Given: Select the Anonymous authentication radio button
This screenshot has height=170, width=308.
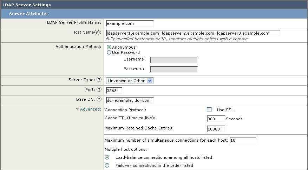Looking at the screenshot, I should [109, 47].
